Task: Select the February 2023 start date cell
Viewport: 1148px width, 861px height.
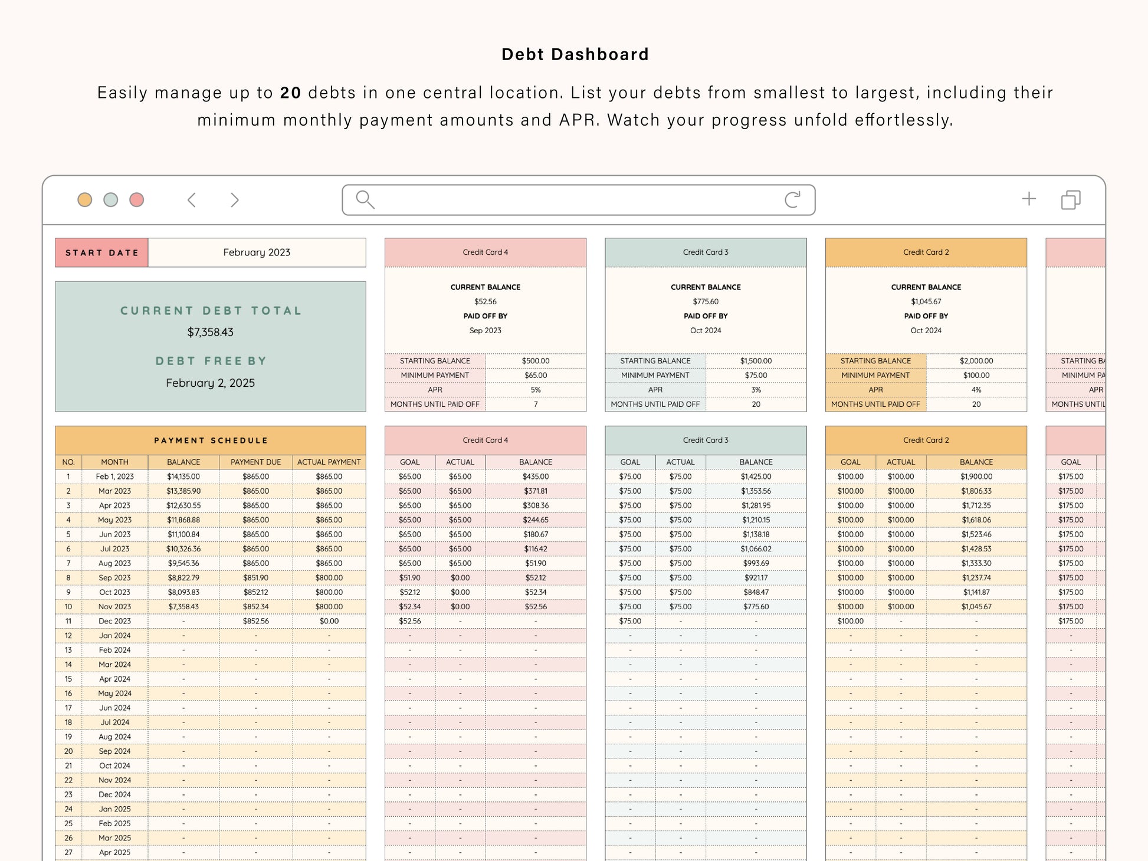Action: click(257, 252)
